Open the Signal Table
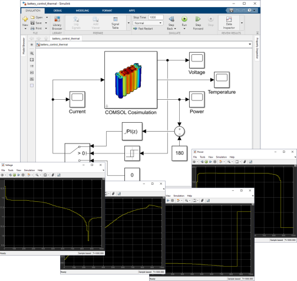297x281 pixels. tap(115, 23)
